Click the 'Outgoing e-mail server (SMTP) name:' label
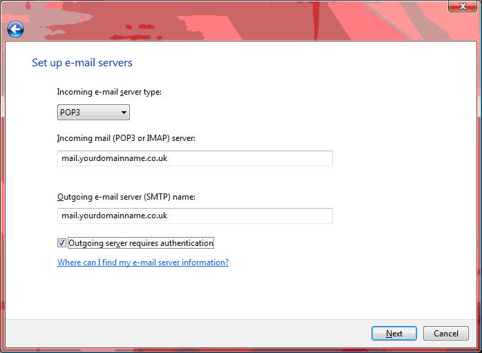 click(126, 197)
